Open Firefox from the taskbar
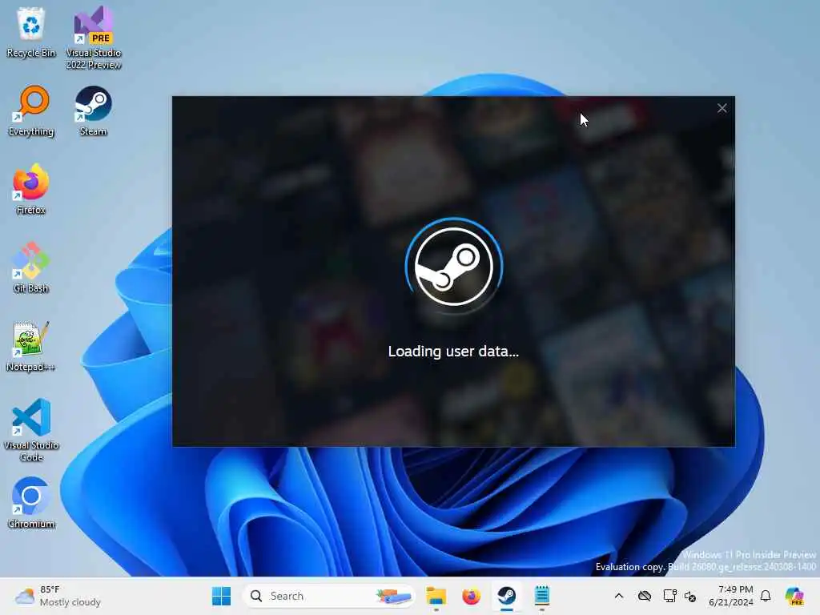The height and width of the screenshot is (615, 820). pyautogui.click(x=471, y=596)
